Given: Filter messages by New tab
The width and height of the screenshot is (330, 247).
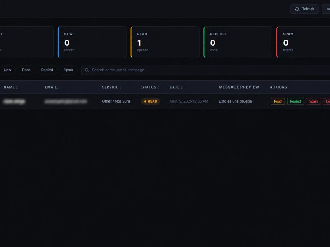Looking at the screenshot, I should click(x=7, y=70).
